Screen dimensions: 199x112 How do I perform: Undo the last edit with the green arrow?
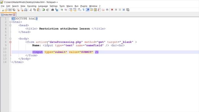pyautogui.click(x=44, y=10)
